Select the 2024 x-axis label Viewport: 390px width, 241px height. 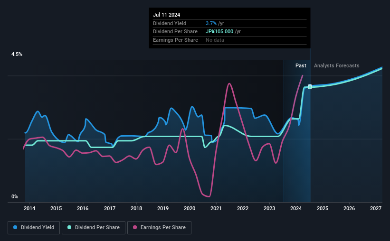(x=296, y=208)
